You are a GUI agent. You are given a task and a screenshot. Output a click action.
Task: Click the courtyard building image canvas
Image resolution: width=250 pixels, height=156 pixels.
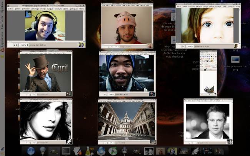127,121
